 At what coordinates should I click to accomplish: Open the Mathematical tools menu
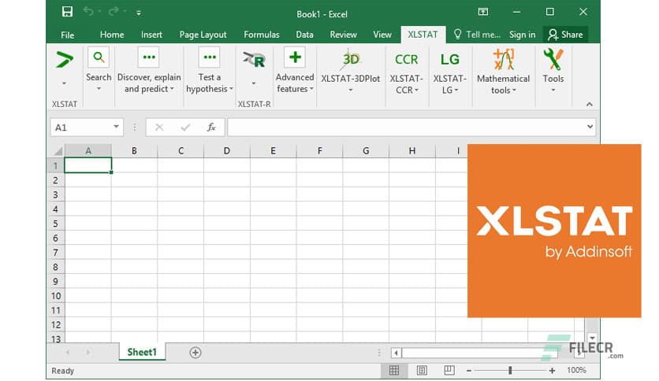pyautogui.click(x=503, y=72)
